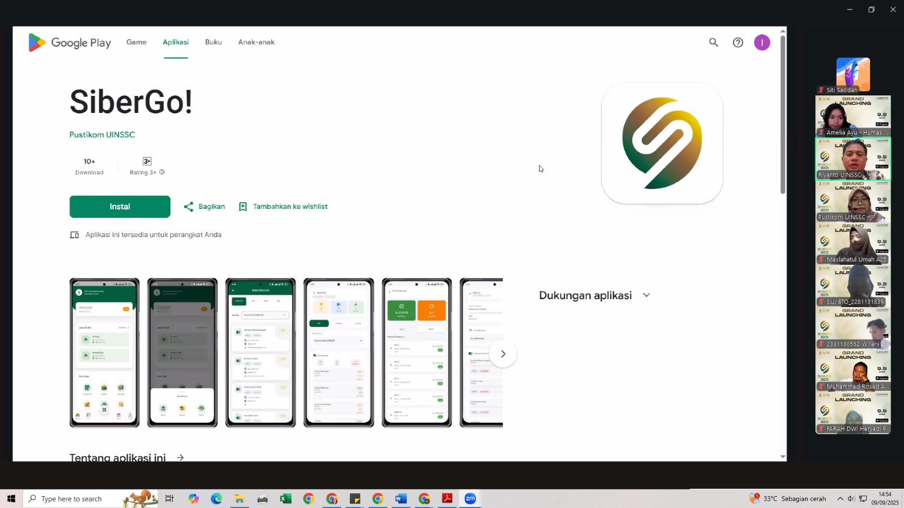Open the purple account avatar
The width and height of the screenshot is (904, 508).
762,42
